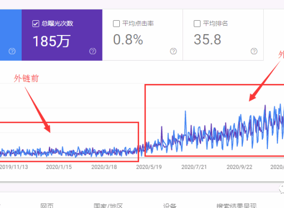Enable the 平均排名 checkbox

coord(197,24)
